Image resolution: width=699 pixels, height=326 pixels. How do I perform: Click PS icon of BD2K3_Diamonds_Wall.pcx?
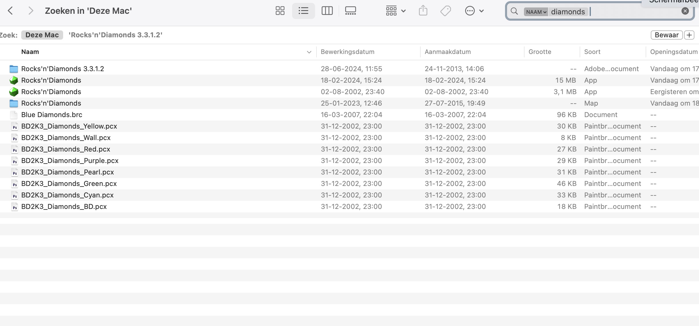tap(14, 138)
